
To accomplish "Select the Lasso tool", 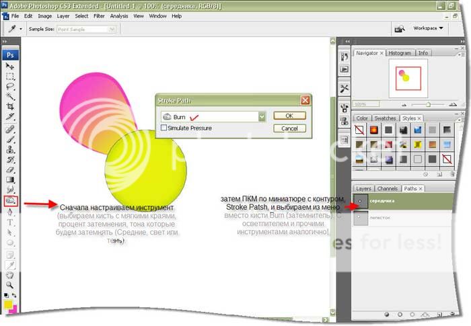I will 10,87.
